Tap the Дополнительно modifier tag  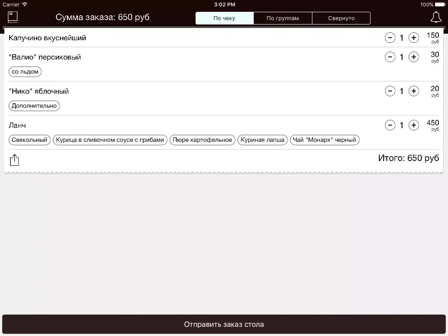pos(34,106)
